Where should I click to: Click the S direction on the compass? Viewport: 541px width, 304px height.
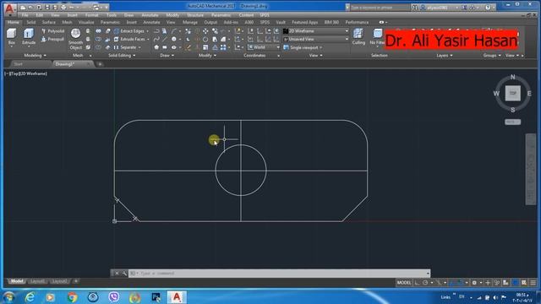coord(513,110)
